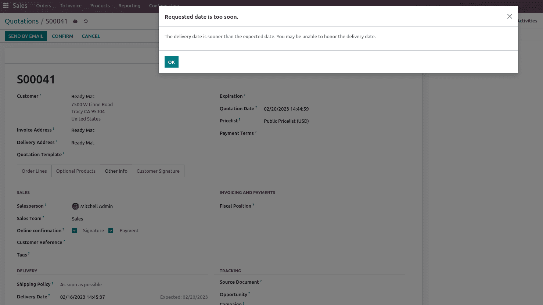The image size is (543, 305).
Task: Open the apps grid menu icon
Action: 6,6
